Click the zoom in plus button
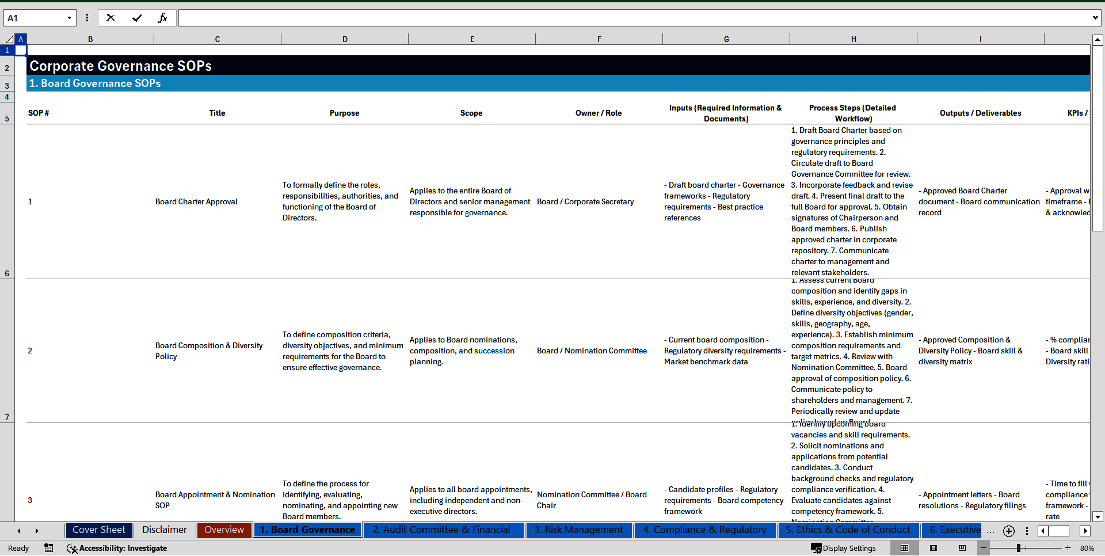This screenshot has height=556, width=1105. click(x=1068, y=548)
